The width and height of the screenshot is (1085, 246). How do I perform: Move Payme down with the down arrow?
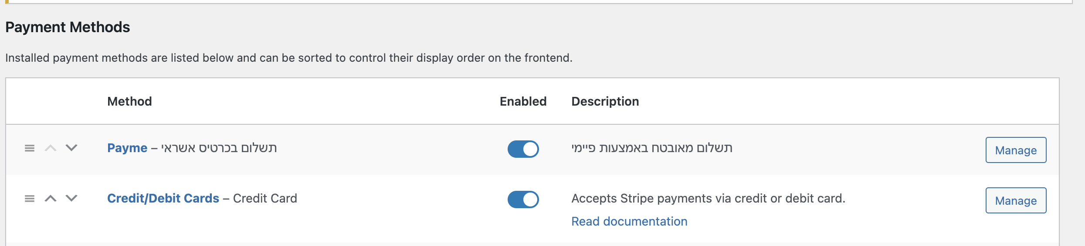click(x=71, y=148)
